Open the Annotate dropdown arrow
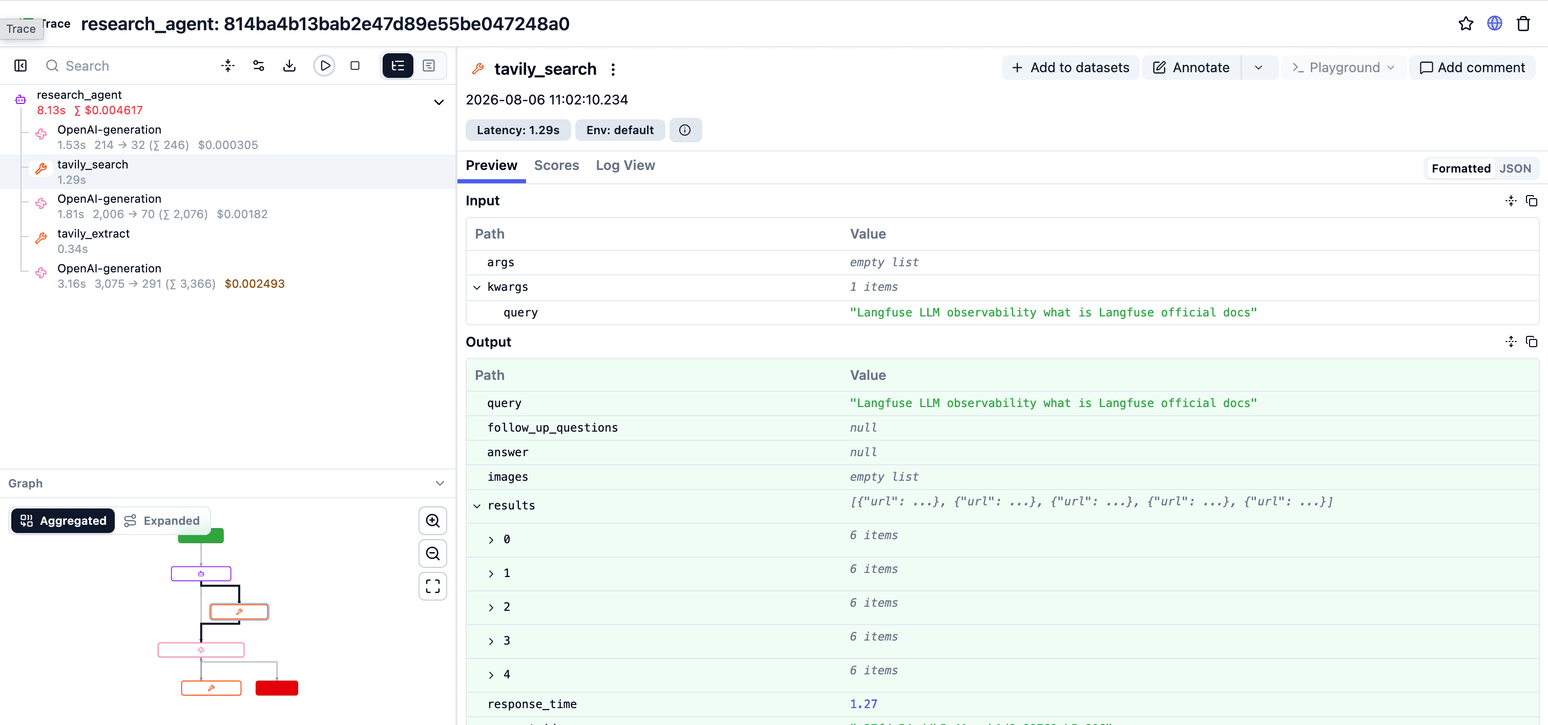 click(1259, 68)
